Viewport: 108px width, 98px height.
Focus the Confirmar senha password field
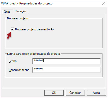67,70
